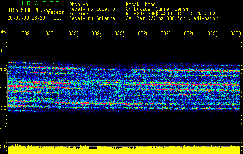Click the 0327 time axis marker
The width and height of the screenshot is (243, 154).
[x=165, y=33]
